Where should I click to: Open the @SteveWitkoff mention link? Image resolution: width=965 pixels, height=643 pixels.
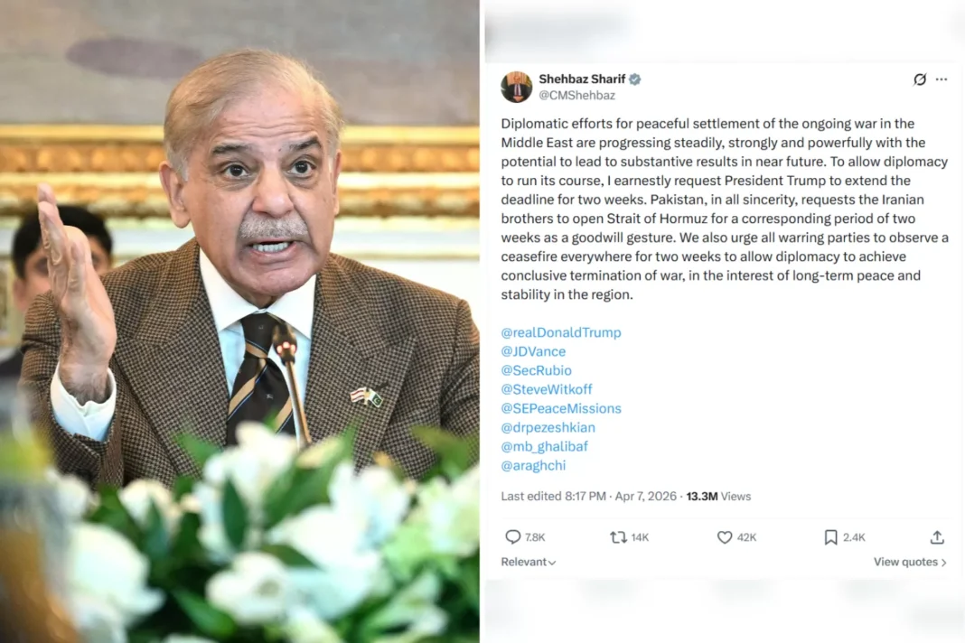(547, 389)
